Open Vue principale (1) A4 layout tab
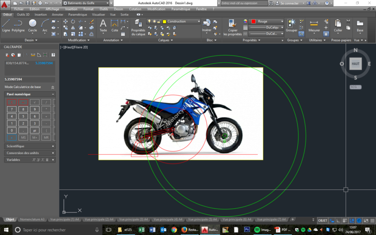This screenshot has height=235, width=376. pyautogui.click(x=64, y=219)
